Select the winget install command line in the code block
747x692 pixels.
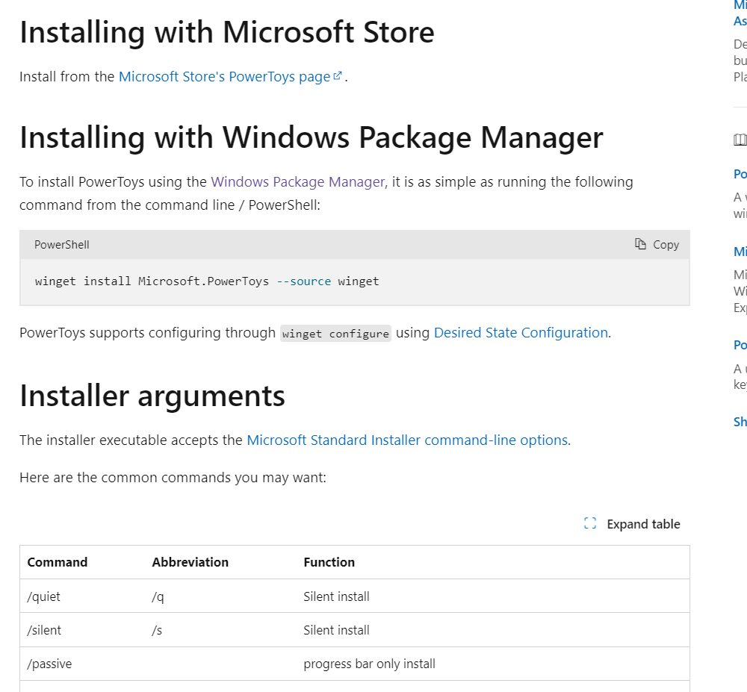coord(206,281)
